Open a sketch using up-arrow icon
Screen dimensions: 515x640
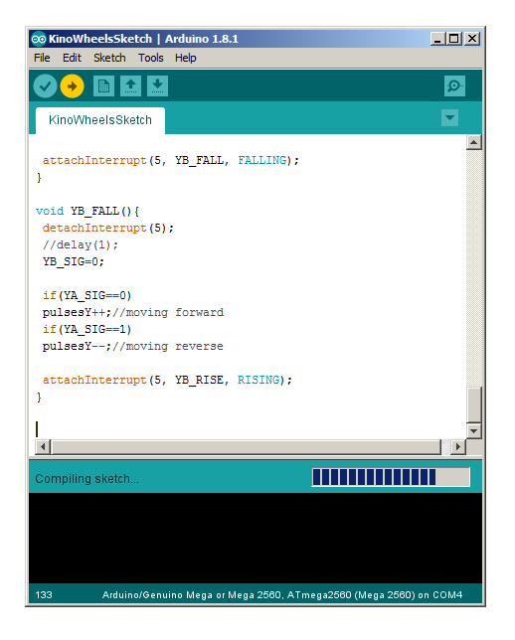coord(130,86)
